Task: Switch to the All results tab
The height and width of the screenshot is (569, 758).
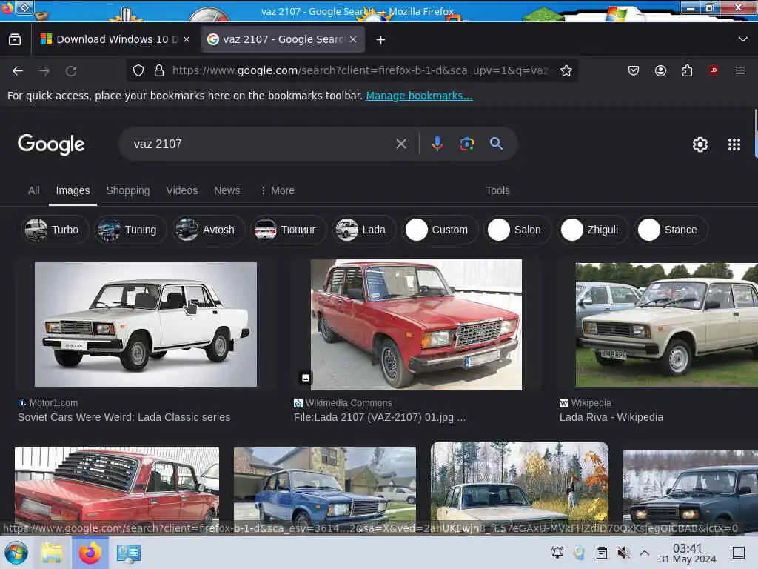Action: pyautogui.click(x=34, y=190)
